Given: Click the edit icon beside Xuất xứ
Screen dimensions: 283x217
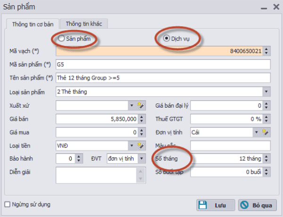Looking at the screenshot, I should click(x=140, y=105).
